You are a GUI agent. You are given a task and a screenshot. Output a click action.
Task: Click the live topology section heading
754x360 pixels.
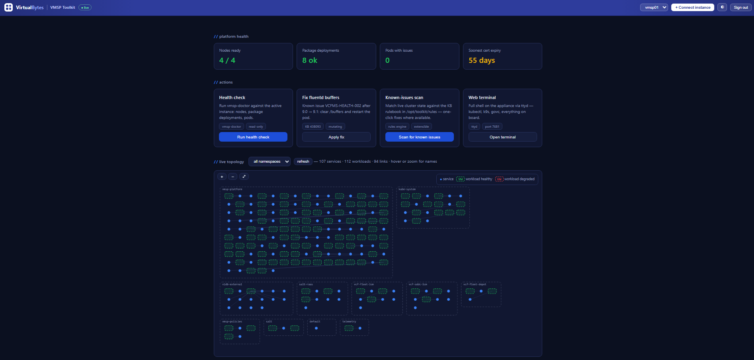(229, 162)
